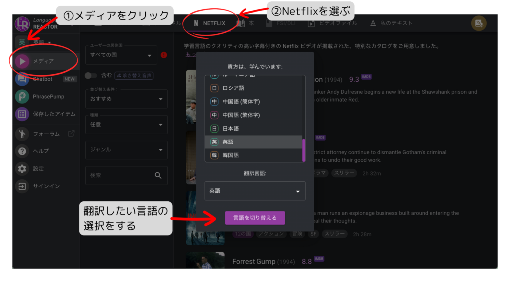Viewport: 510px width, 287px height.
Task: Open ヘルプ help page
Action: (x=45, y=151)
